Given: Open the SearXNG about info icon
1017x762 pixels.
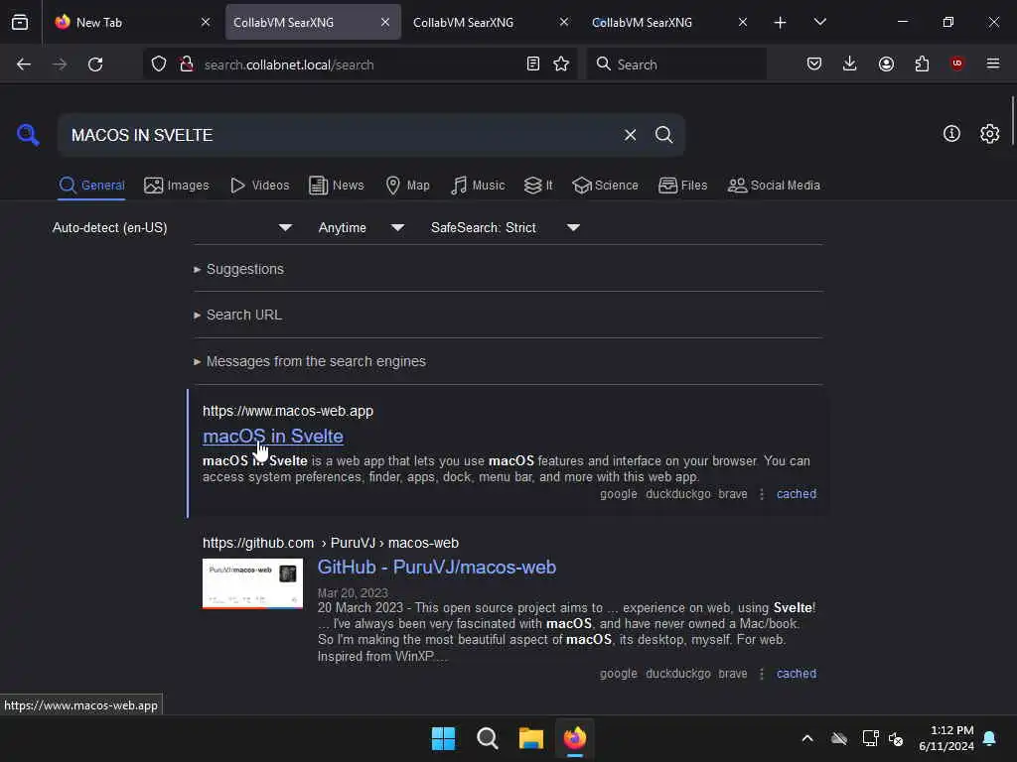Looking at the screenshot, I should click(x=951, y=134).
